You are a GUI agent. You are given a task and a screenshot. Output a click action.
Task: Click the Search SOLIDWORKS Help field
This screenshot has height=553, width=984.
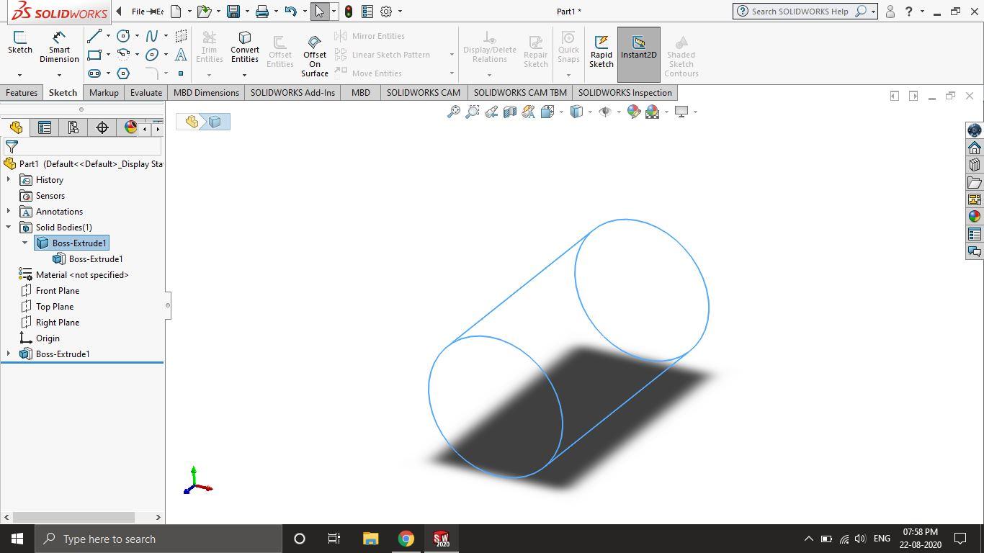click(x=800, y=11)
